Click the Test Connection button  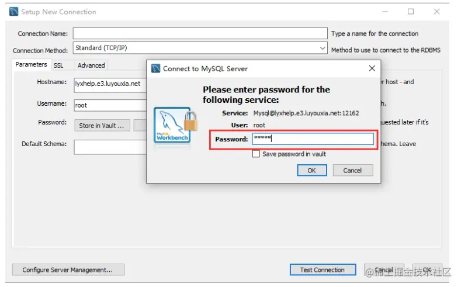pos(323,269)
